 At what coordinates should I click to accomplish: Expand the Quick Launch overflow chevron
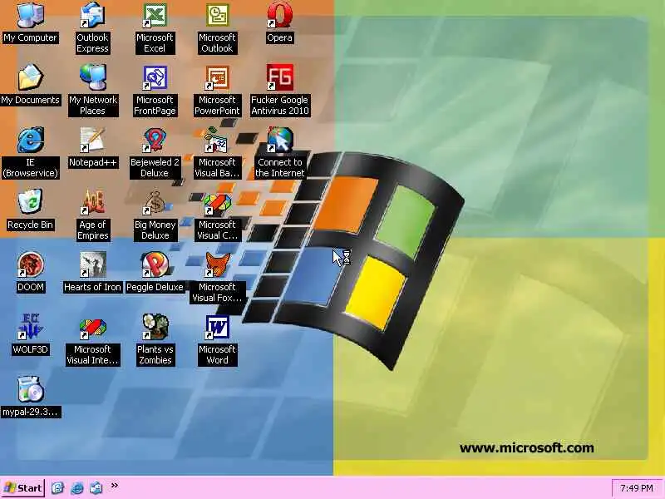coord(115,486)
